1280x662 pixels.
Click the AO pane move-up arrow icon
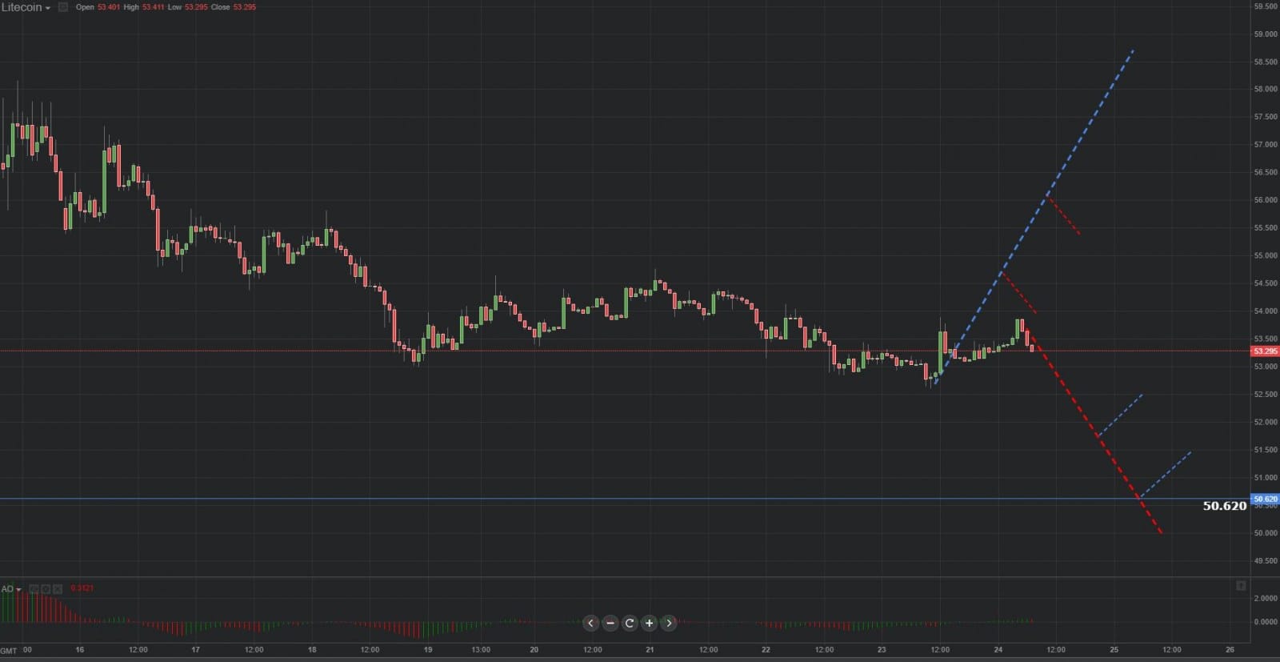point(1241,586)
